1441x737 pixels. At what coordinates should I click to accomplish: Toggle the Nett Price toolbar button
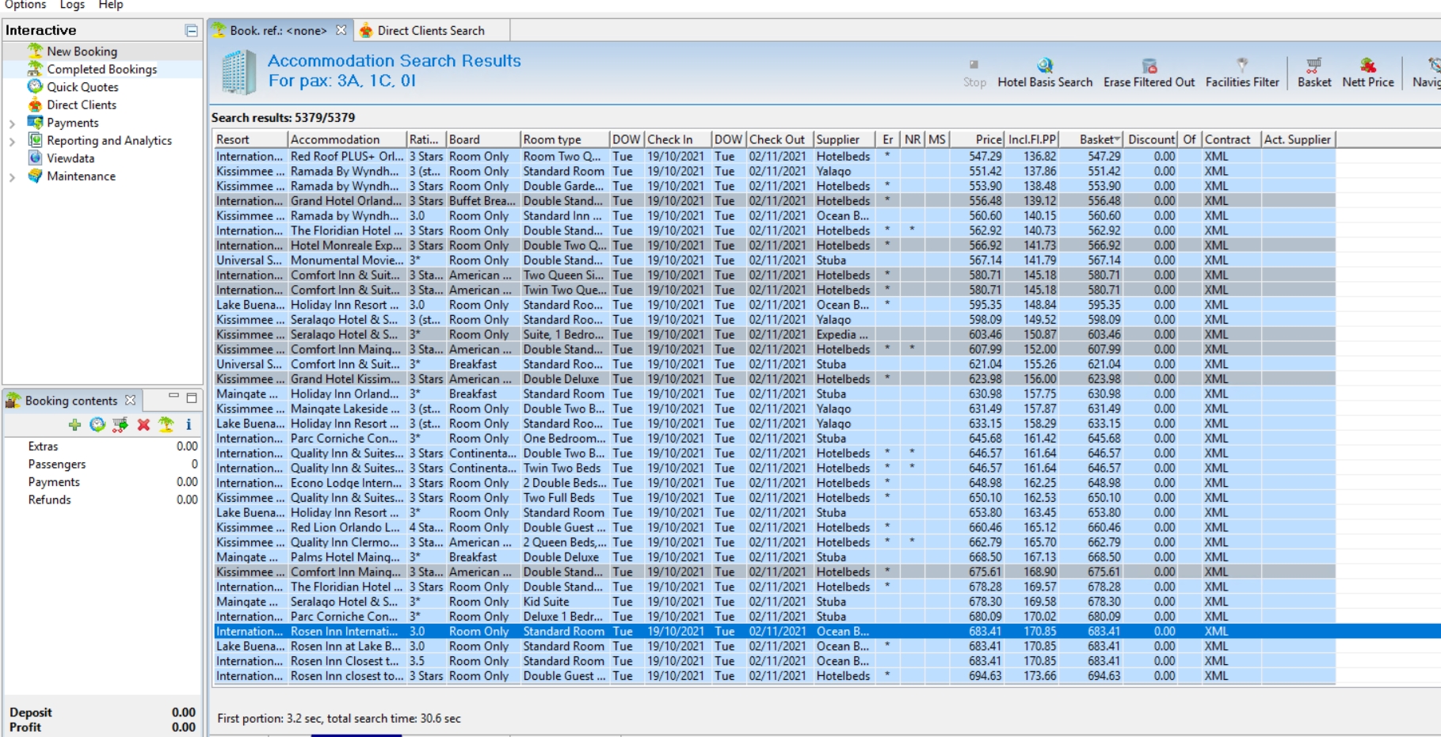tap(1368, 73)
